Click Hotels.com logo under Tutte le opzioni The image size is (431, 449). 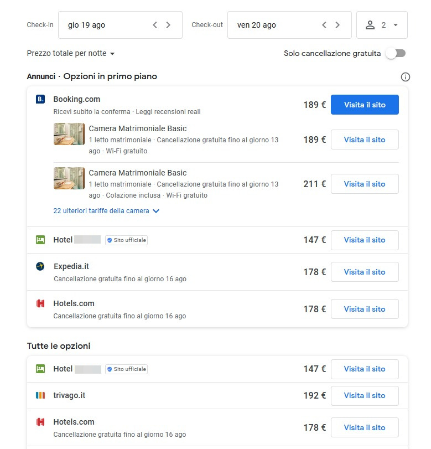tap(40, 422)
